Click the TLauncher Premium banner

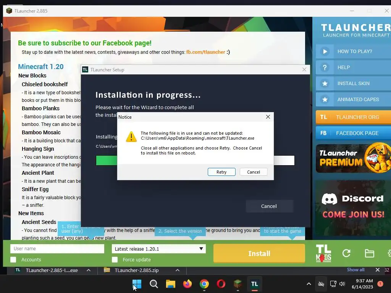(x=353, y=158)
